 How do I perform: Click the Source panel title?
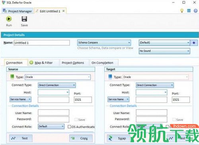point(13,69)
